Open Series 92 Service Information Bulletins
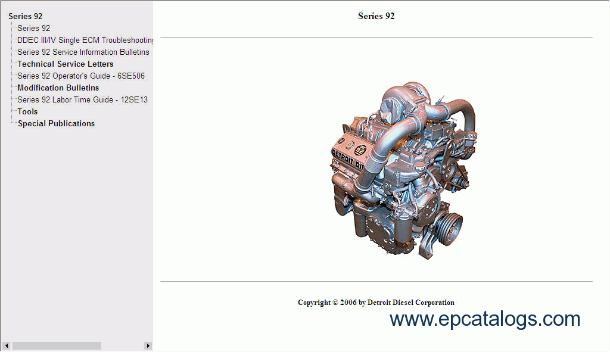This screenshot has width=610, height=352. click(x=83, y=52)
